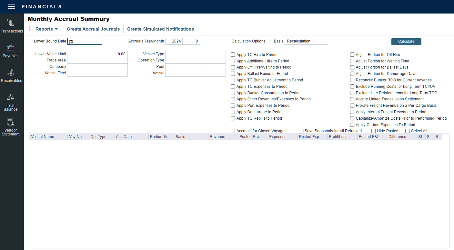454x250 pixels.
Task: Tick Apply Internal Freight Revenue to Period
Action: [x=352, y=112]
